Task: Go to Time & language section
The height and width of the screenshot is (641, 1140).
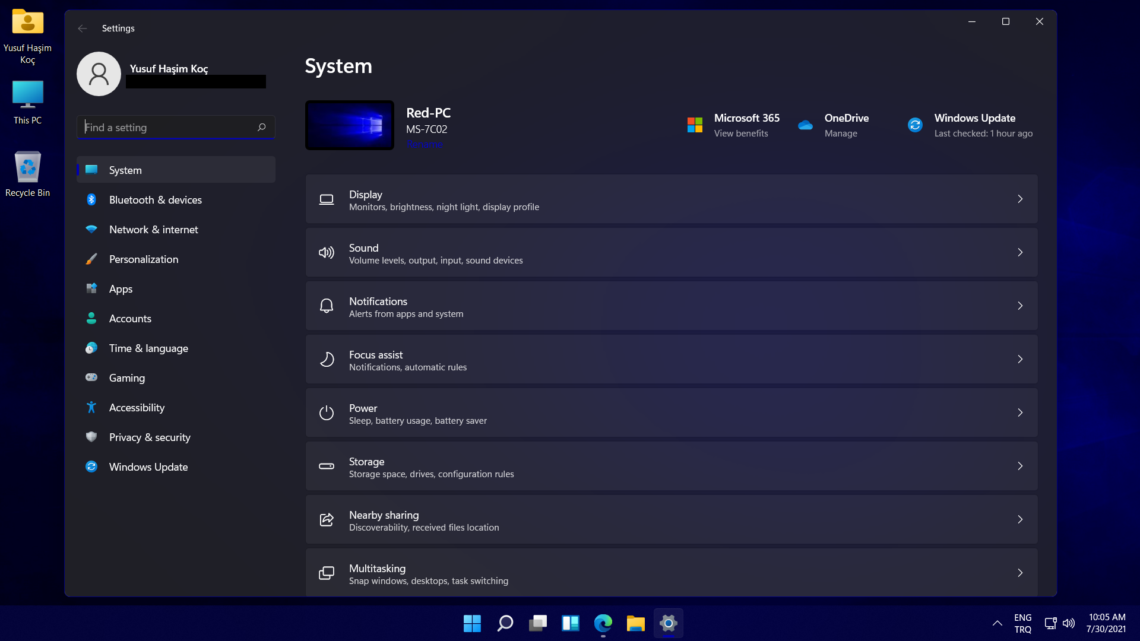Action: click(x=148, y=348)
